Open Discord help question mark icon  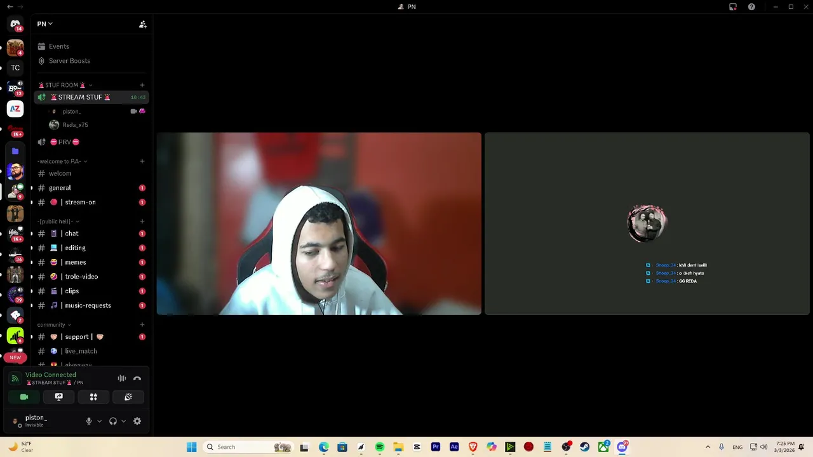click(751, 7)
